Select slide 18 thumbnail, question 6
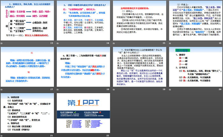223x137 pixels. click(x=83, y=67)
